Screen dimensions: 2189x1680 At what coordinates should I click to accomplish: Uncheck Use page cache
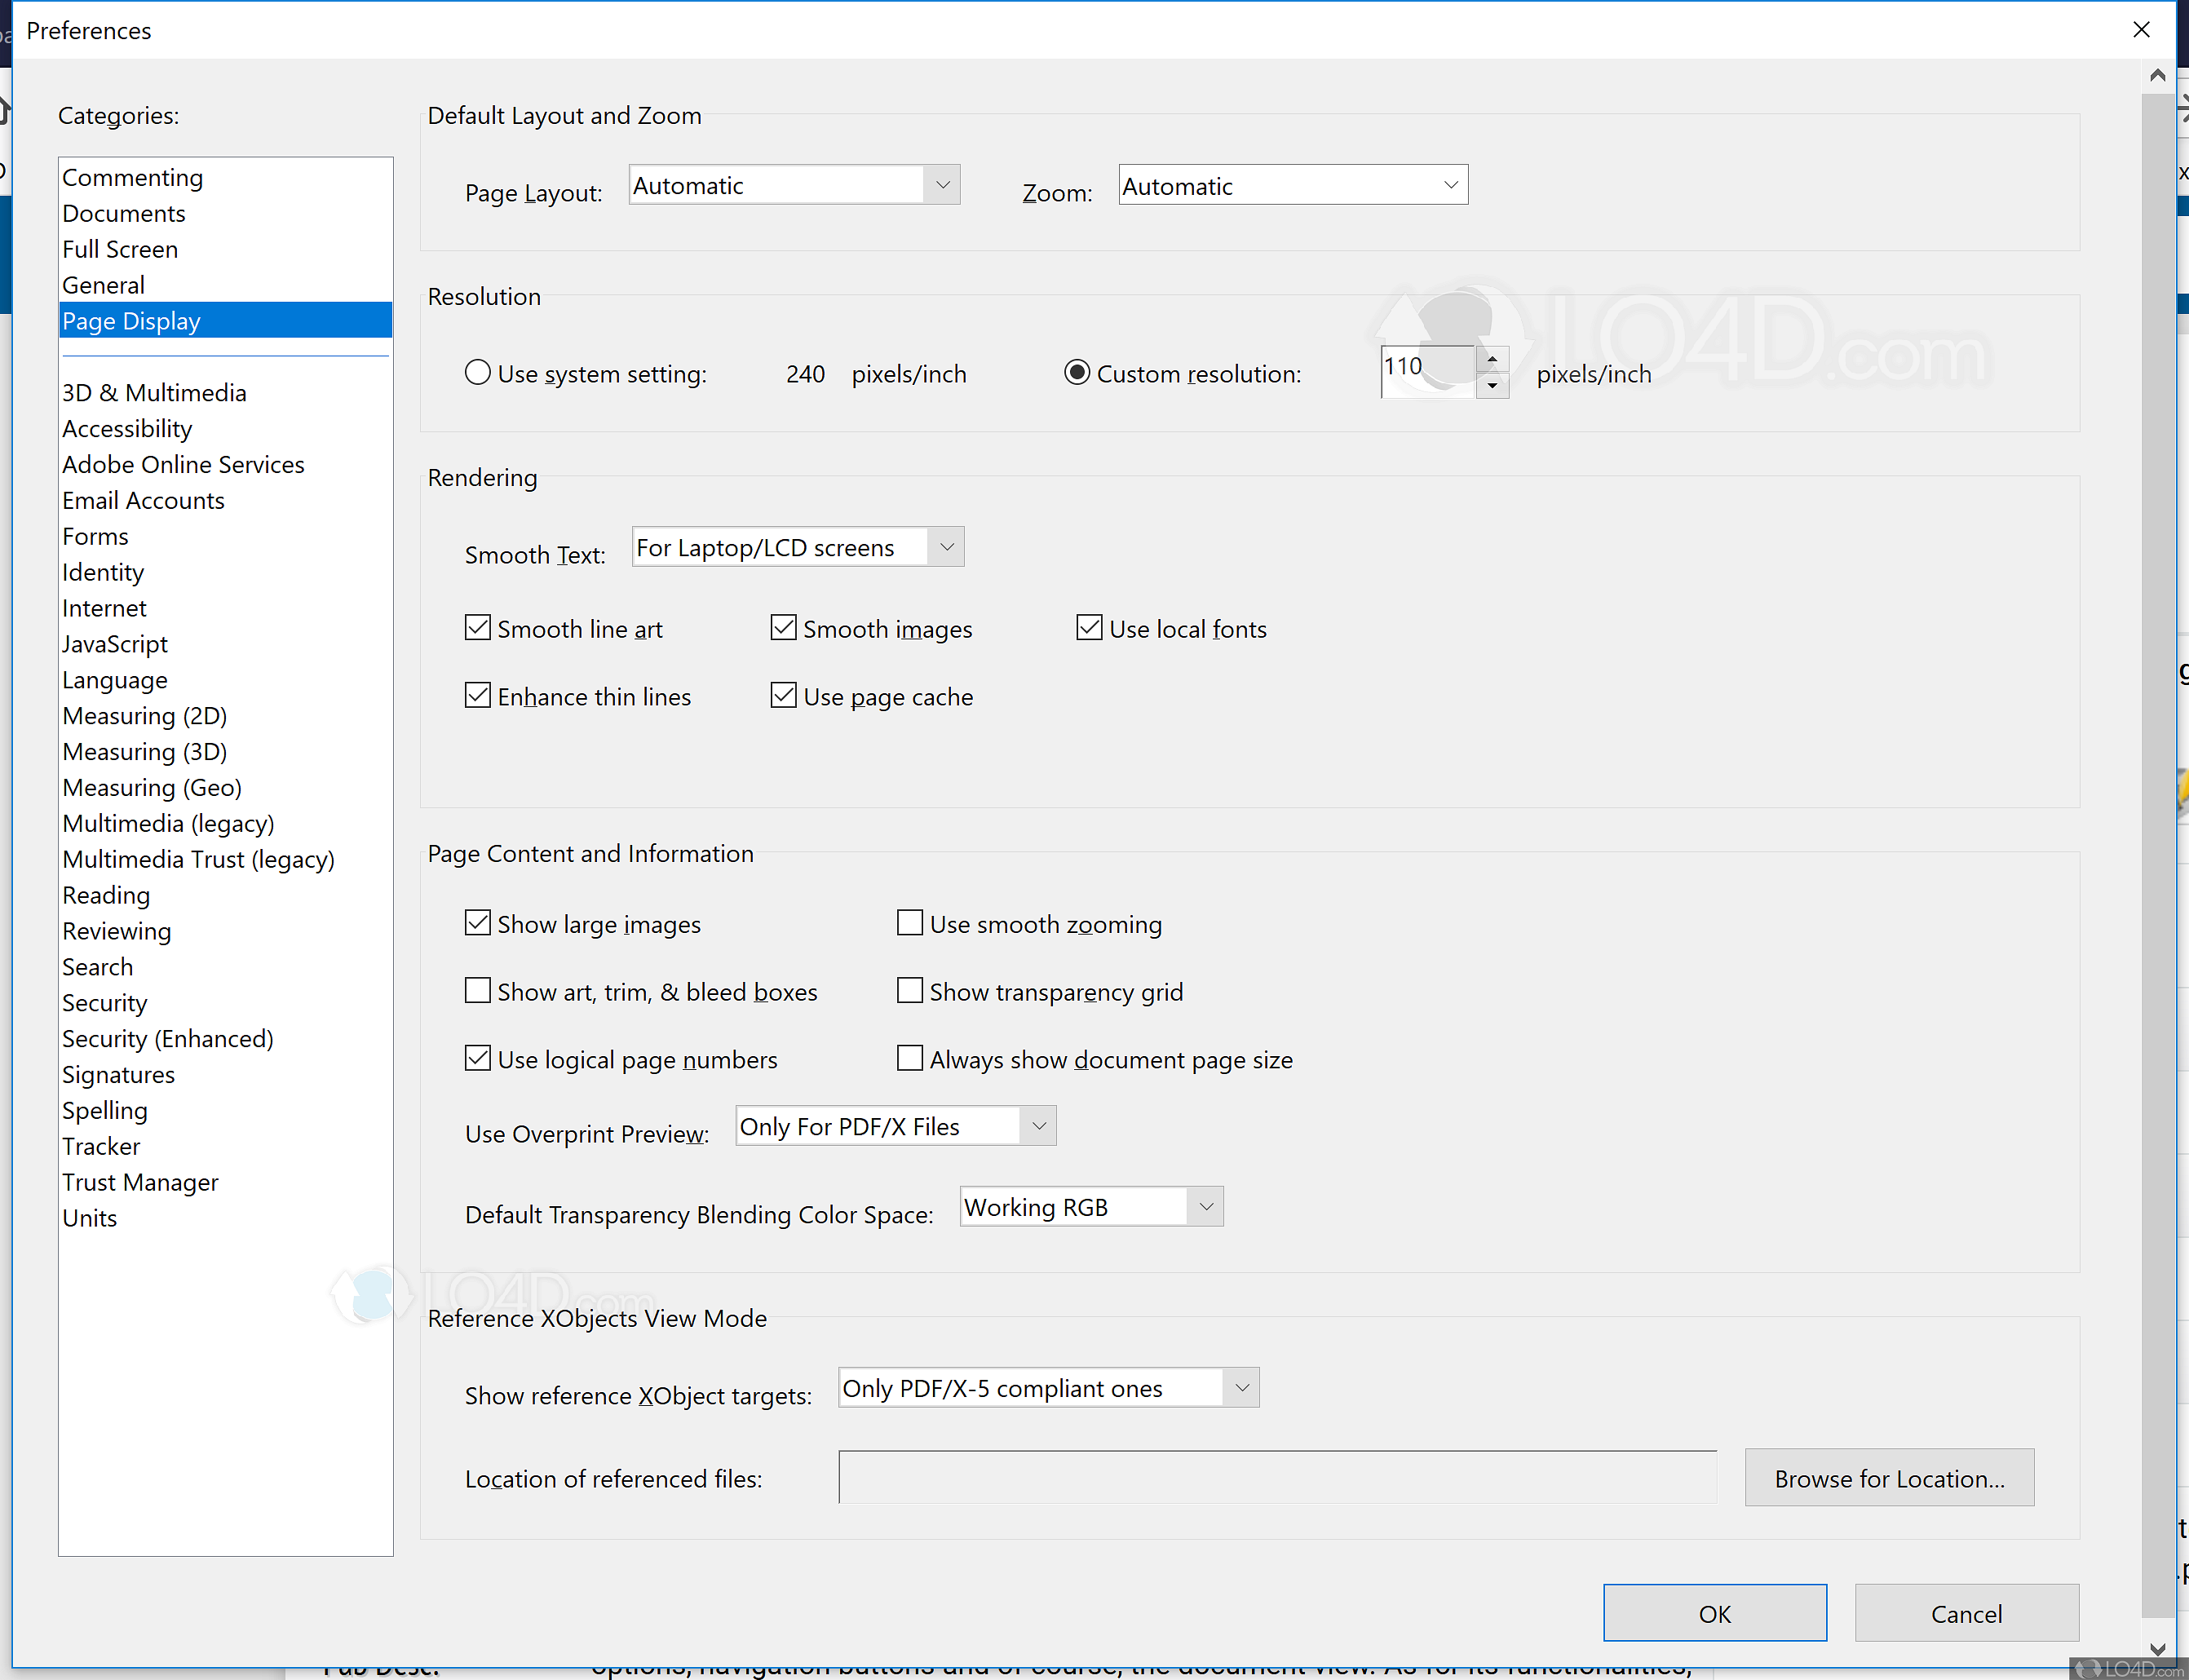(x=784, y=695)
